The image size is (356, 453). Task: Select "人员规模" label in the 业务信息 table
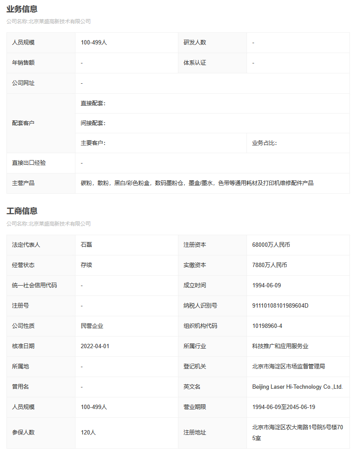point(23,42)
